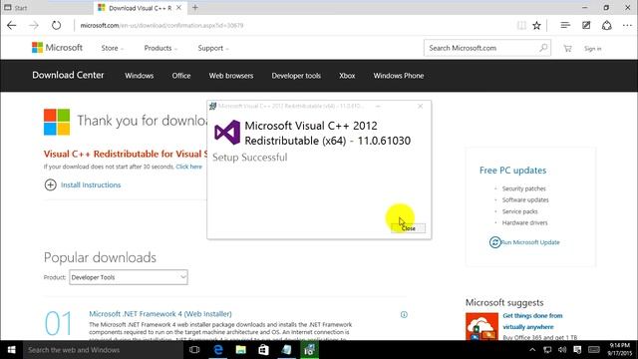Open Product dropdown showing Developer Tools
The height and width of the screenshot is (359, 638).
pyautogui.click(x=129, y=277)
